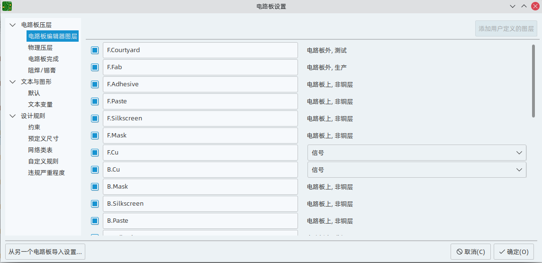Toggle the F.Silkscreen layer checkbox
The height and width of the screenshot is (263, 542).
point(95,118)
